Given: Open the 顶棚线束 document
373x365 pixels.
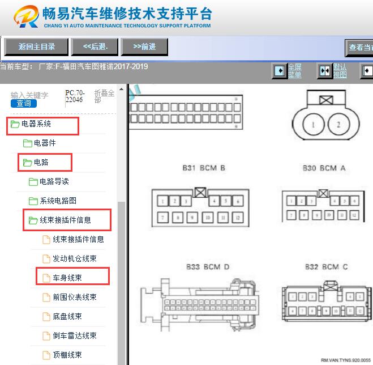Looking at the screenshot, I should coord(67,355).
